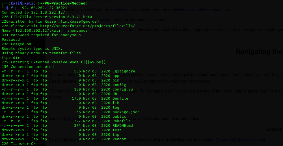Click the public directory entry
Screen dimensions: 283x146
[x=119, y=117]
